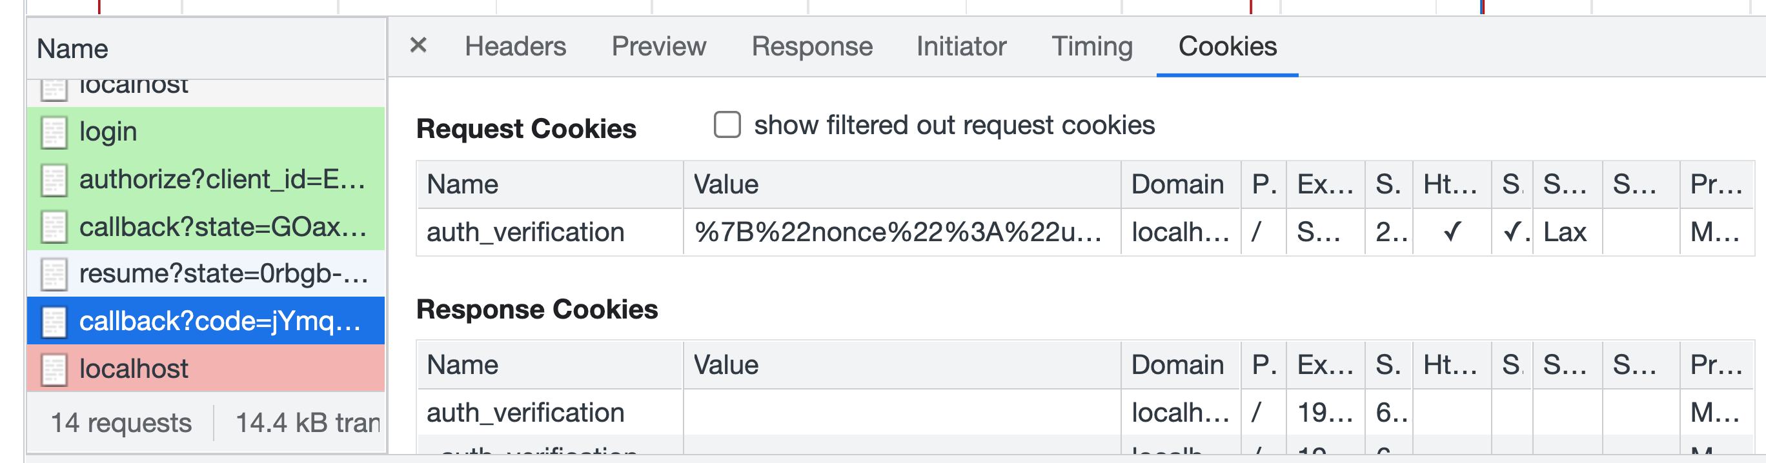Screen dimensions: 1766x463
Task: Click the icon beside the red localhost request
Action: 54,368
